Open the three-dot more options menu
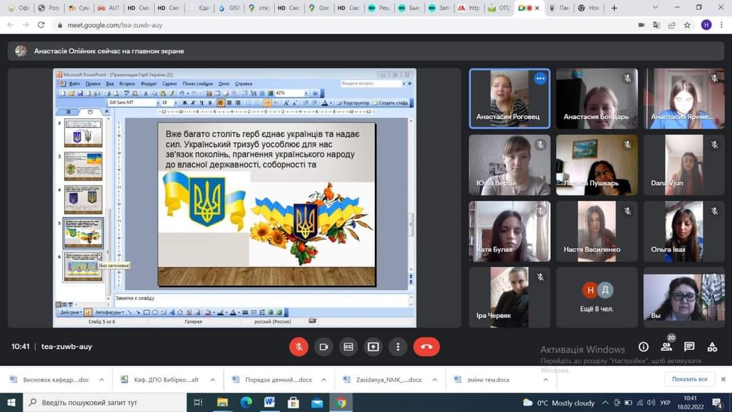732x412 pixels. [398, 346]
